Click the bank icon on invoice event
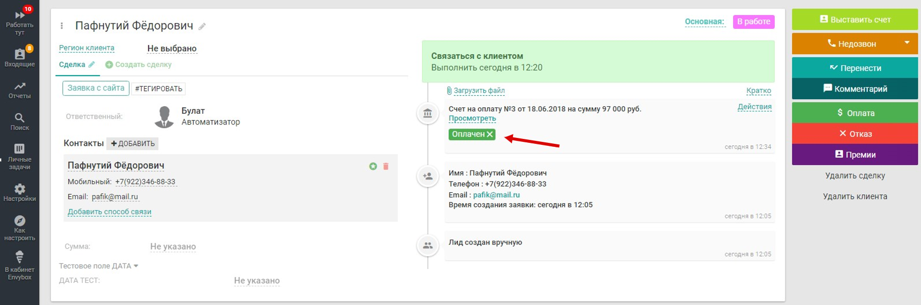Screen dimensions: 921x305 pyautogui.click(x=428, y=114)
